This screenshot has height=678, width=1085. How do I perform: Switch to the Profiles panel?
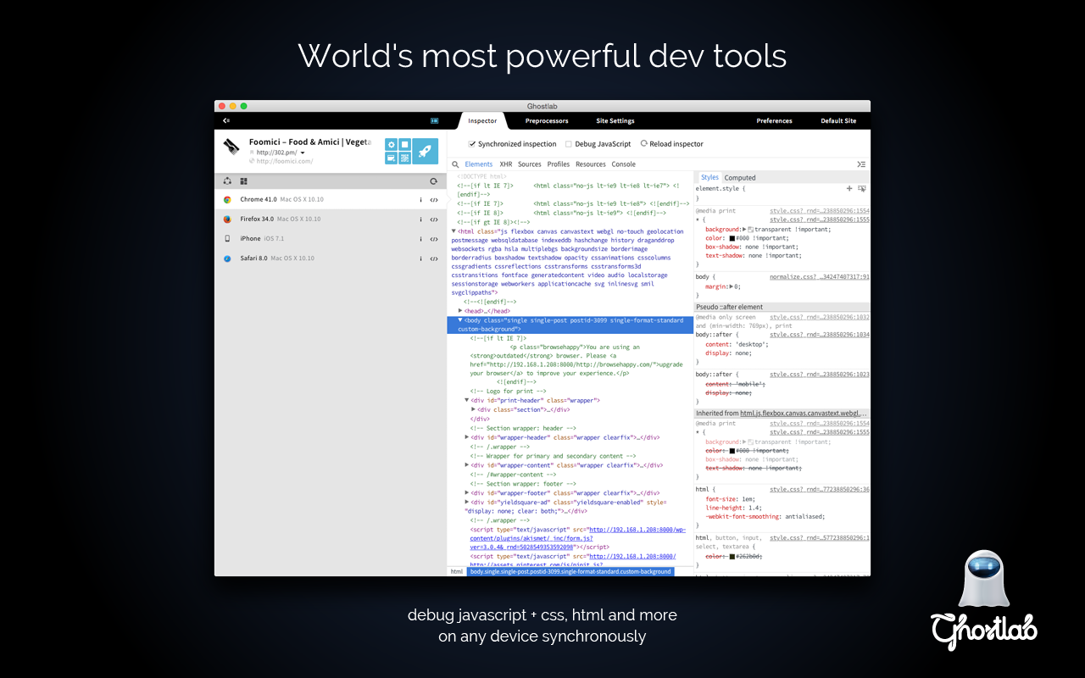[559, 164]
